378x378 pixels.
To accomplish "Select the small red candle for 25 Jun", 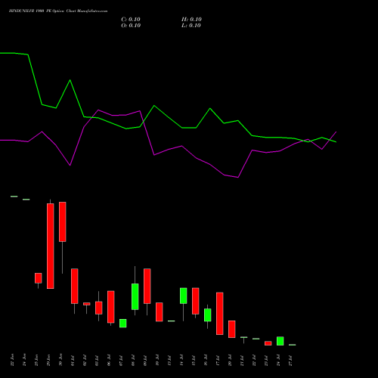I will click(39, 278).
